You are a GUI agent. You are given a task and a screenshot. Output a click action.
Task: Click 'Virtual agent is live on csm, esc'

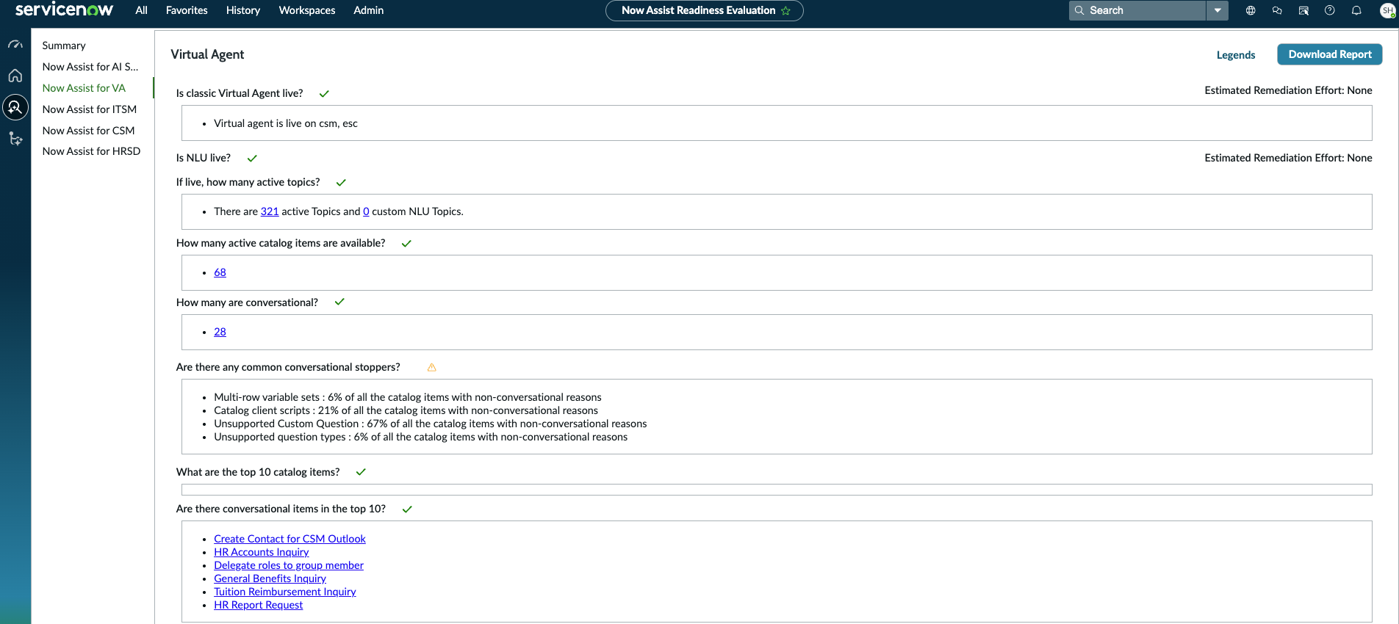pyautogui.click(x=286, y=123)
